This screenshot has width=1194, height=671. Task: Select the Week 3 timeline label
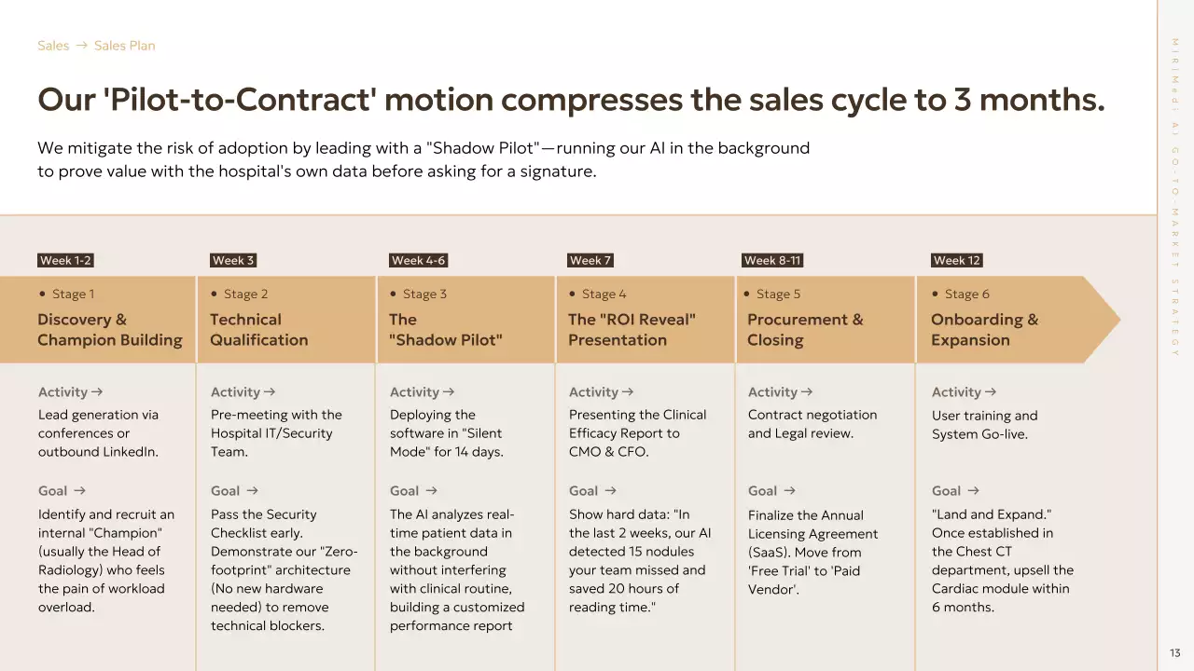coord(233,261)
